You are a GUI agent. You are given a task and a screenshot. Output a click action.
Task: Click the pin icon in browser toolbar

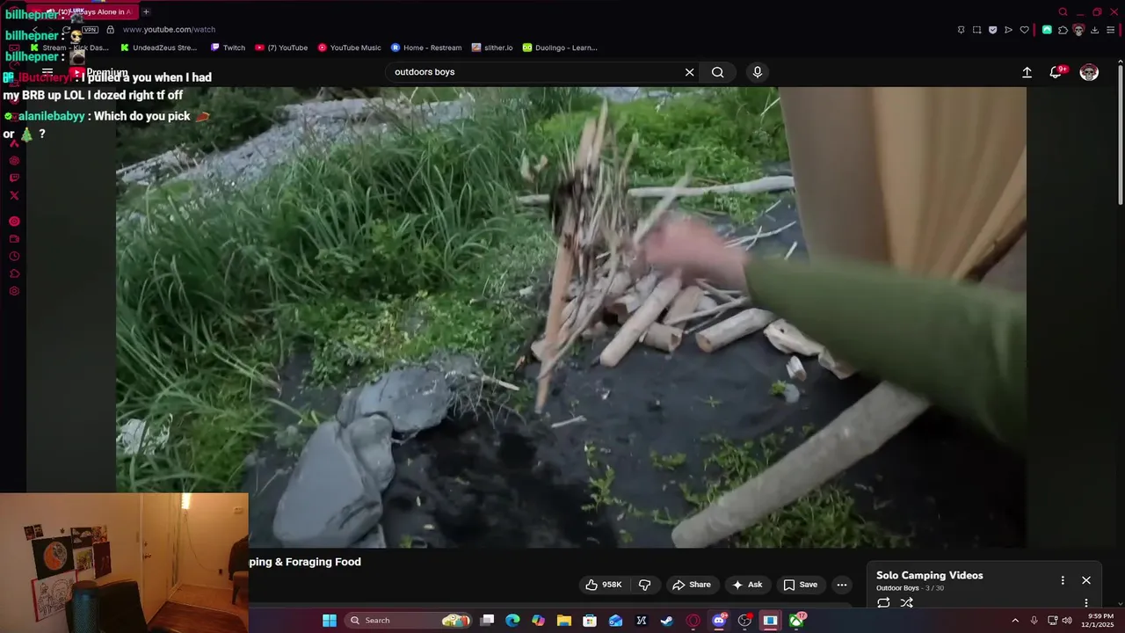click(961, 30)
